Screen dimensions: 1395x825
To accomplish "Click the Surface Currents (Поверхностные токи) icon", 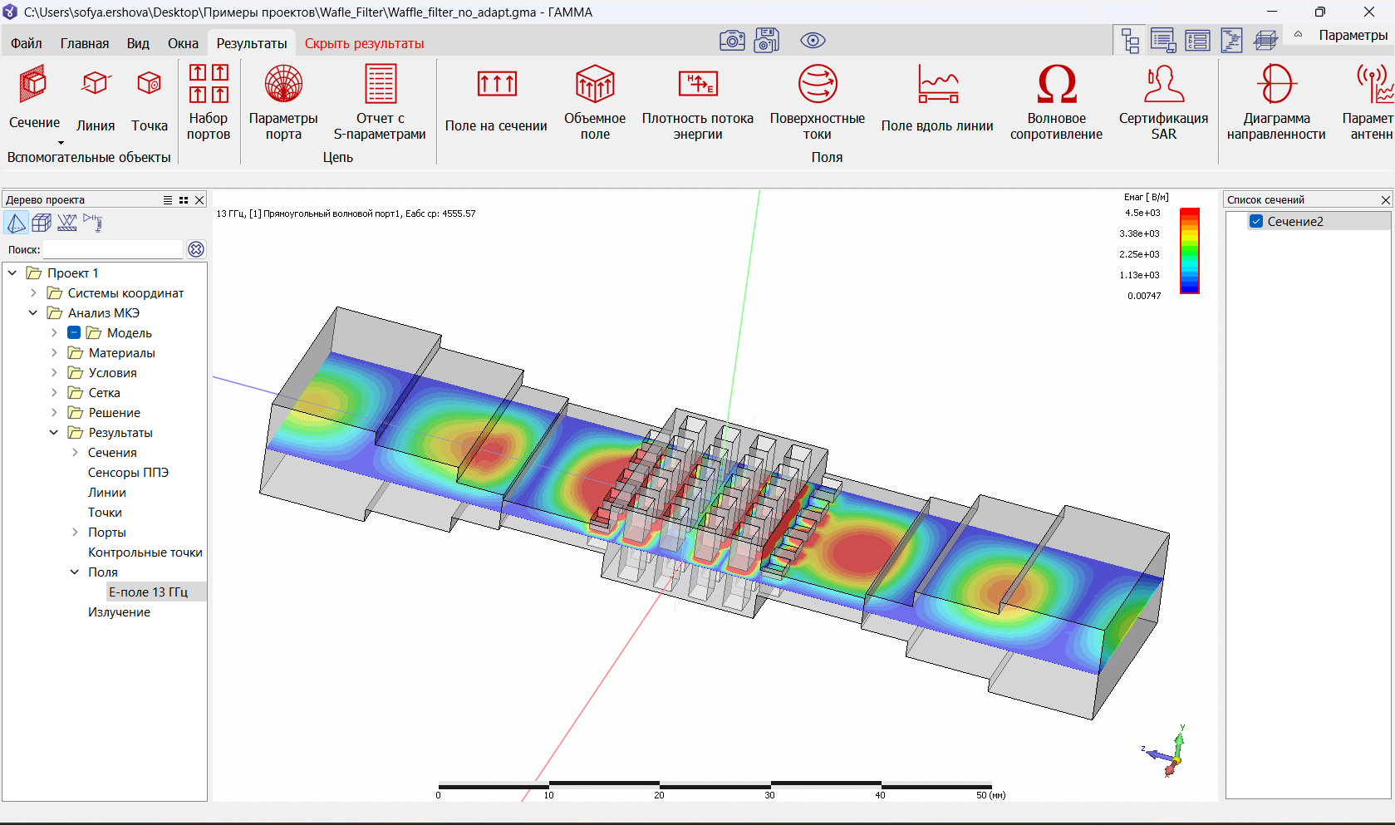I will coord(818,85).
